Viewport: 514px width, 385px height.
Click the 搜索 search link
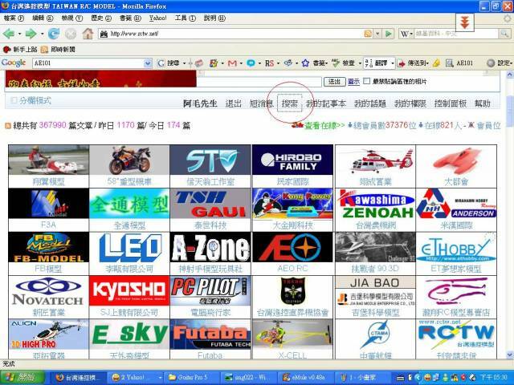pos(290,103)
